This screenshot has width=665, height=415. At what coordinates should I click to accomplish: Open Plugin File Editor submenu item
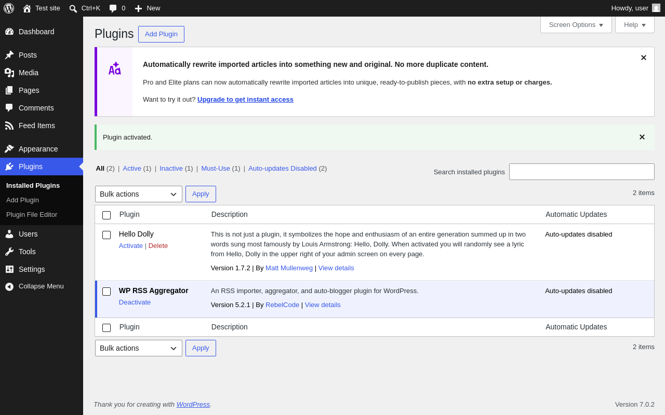click(32, 214)
